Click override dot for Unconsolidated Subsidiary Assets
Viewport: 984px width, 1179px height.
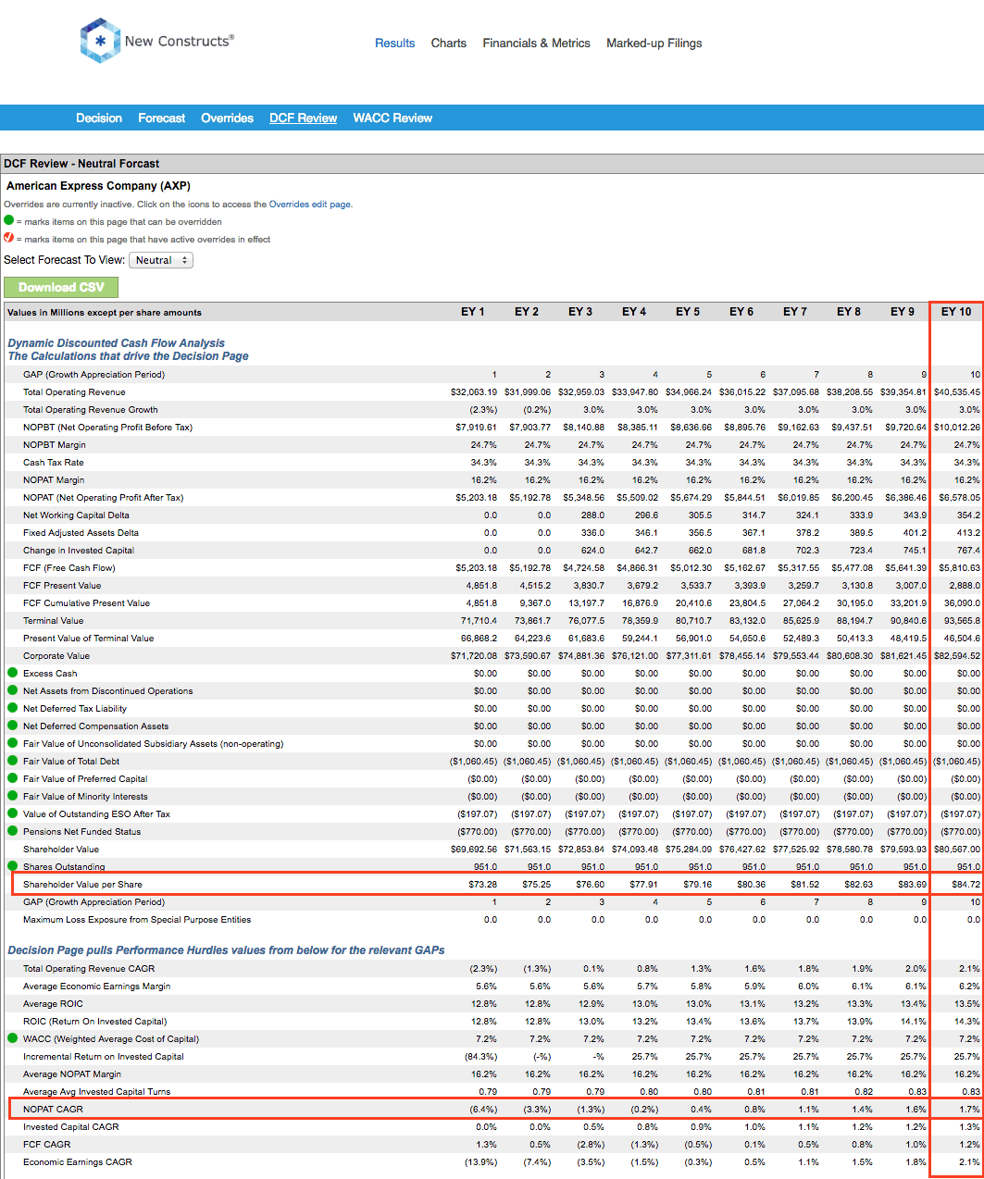point(13,743)
